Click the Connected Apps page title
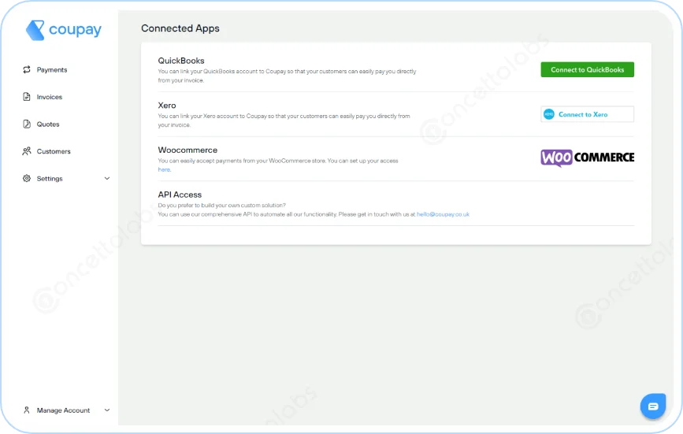 tap(180, 28)
